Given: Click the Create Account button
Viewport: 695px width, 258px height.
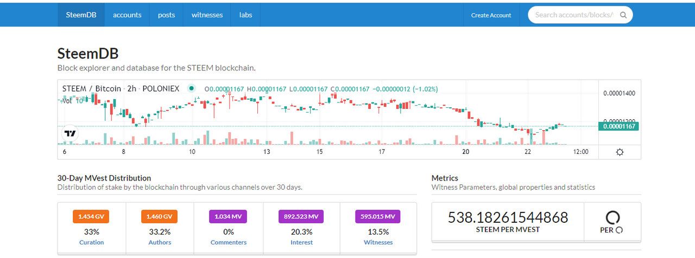Looking at the screenshot, I should click(491, 15).
